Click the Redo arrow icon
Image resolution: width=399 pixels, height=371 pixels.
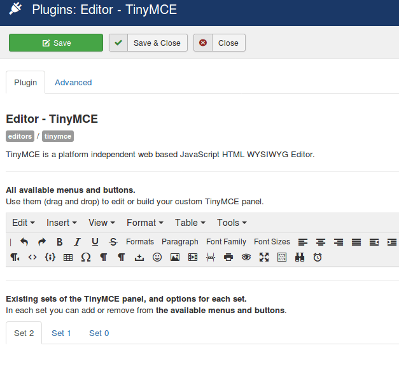[42, 242]
